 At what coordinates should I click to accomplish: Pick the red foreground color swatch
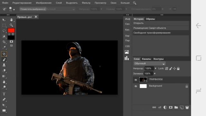(x=11, y=30)
